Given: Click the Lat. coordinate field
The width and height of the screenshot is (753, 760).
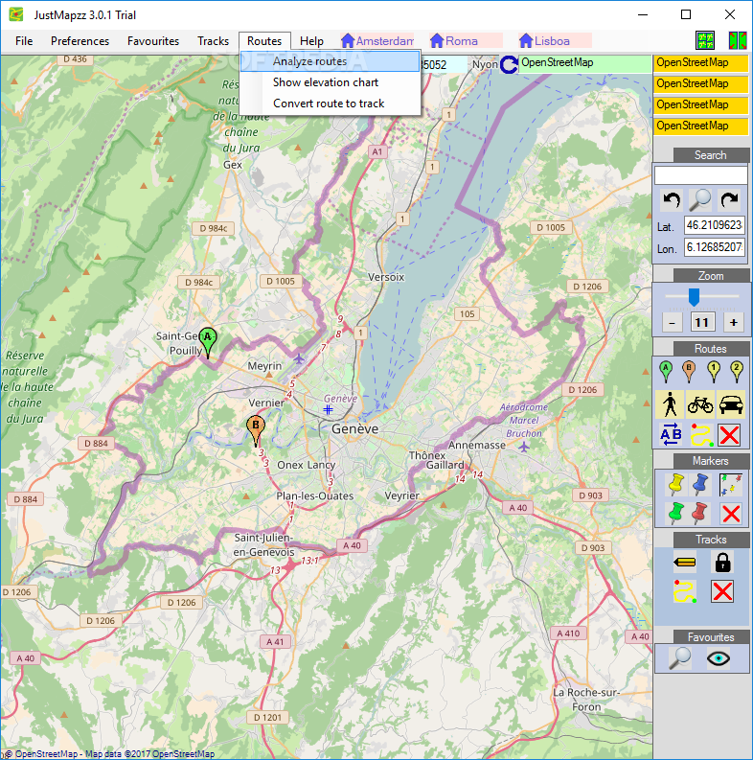Looking at the screenshot, I should pos(715,225).
